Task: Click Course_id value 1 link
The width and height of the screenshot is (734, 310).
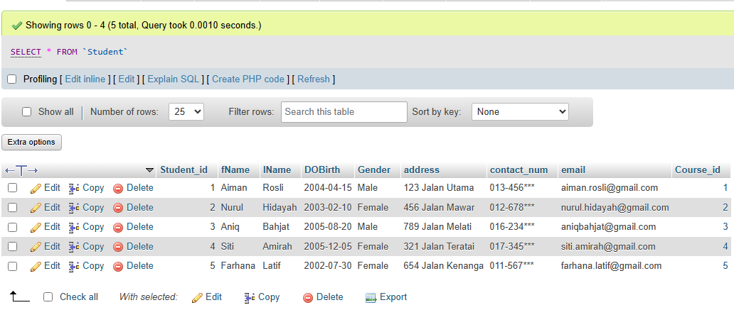Action: (725, 188)
